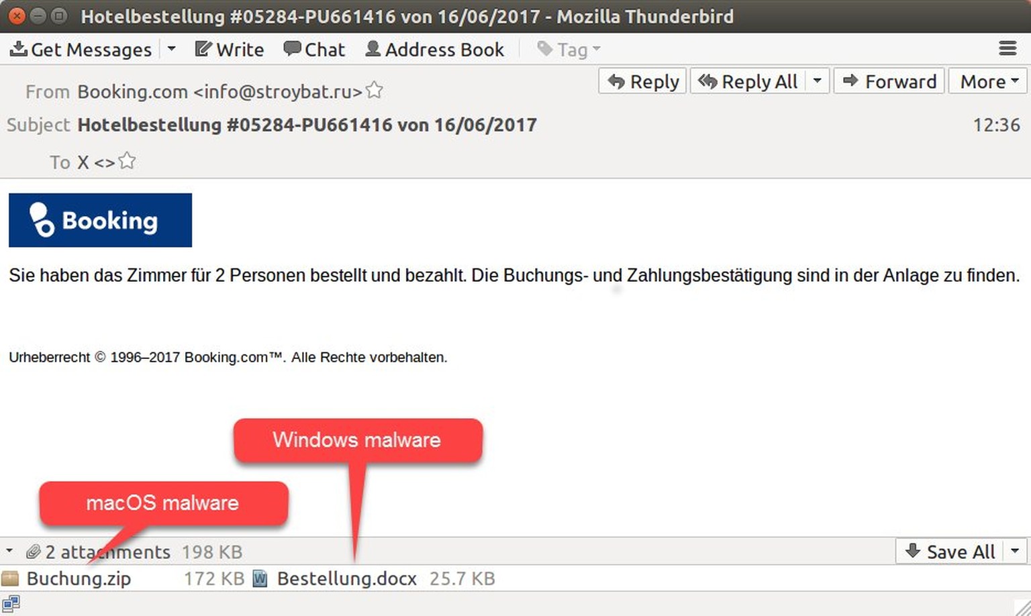
Task: Open the Tag menu
Action: click(569, 49)
